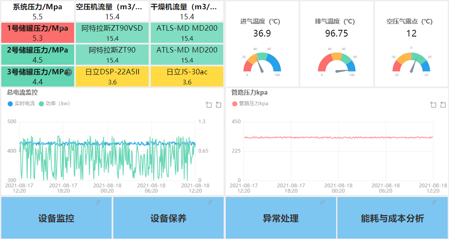Select the 系统压力/Mpa header cell
This screenshot has width=449, height=239.
[x=38, y=11]
